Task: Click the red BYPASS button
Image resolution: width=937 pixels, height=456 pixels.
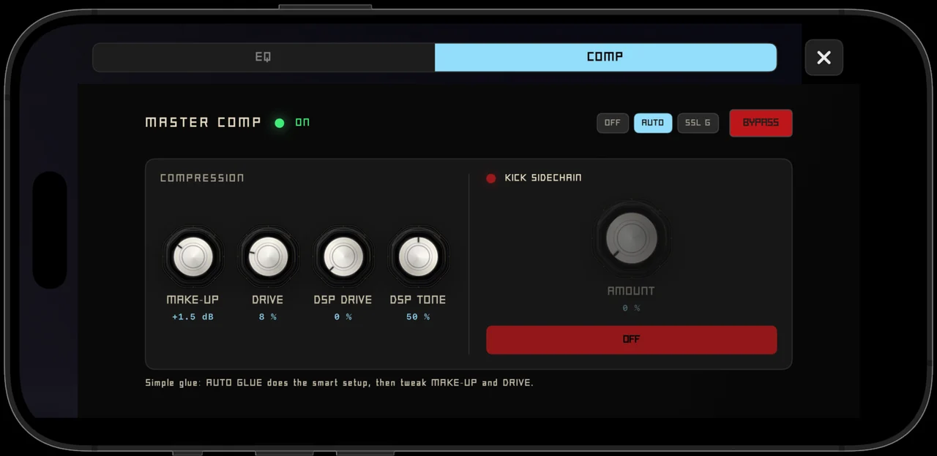Action: tap(761, 123)
